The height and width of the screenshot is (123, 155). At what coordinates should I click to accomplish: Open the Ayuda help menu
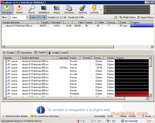pyautogui.click(x=148, y=116)
